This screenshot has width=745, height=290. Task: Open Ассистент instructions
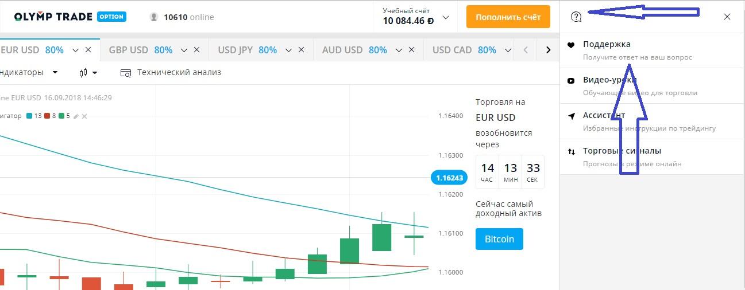651,121
